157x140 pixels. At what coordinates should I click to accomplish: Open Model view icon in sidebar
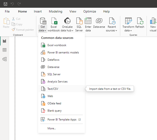click(5, 59)
